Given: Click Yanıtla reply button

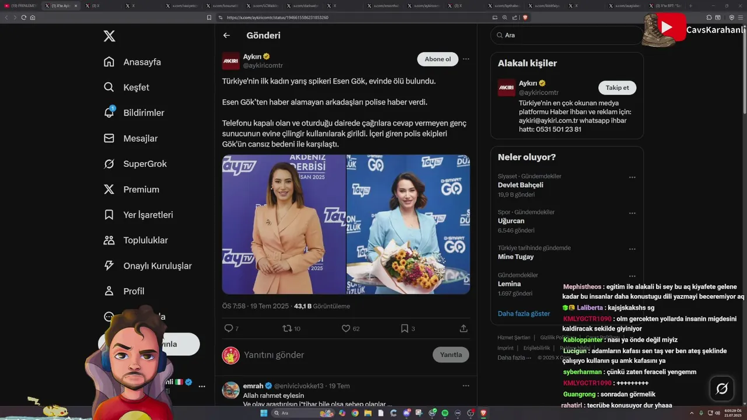Looking at the screenshot, I should tap(451, 355).
